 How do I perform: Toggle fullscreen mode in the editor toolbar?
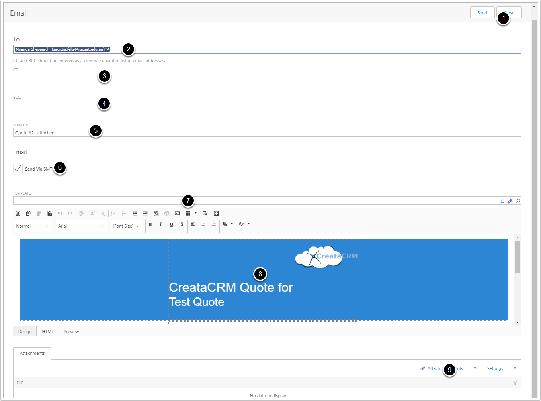coord(216,214)
